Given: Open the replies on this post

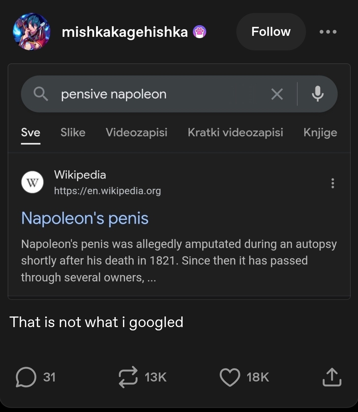Looking at the screenshot, I should click(x=26, y=377).
